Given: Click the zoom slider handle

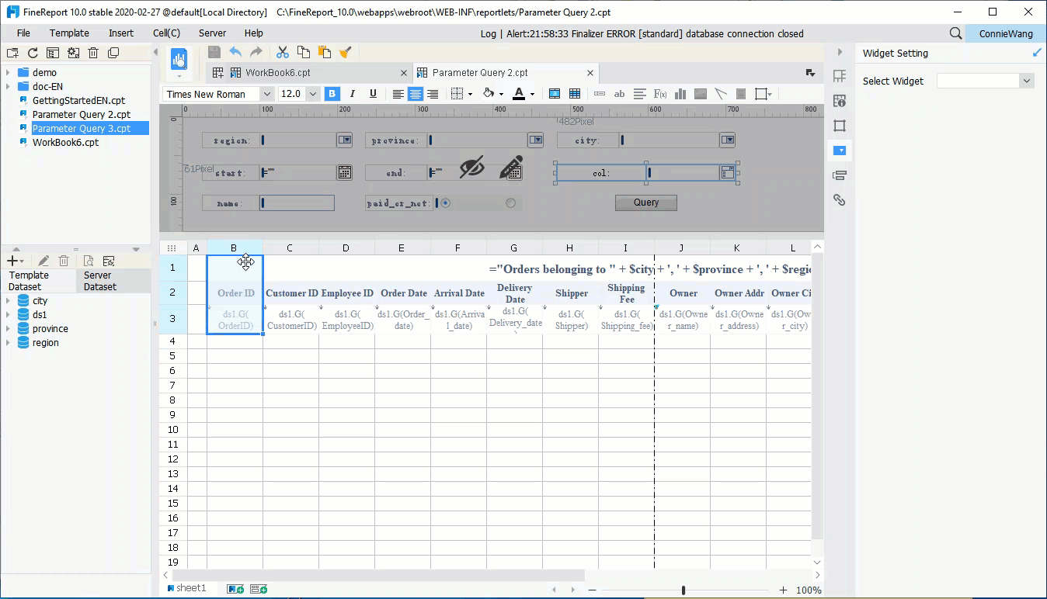Looking at the screenshot, I should point(684,590).
